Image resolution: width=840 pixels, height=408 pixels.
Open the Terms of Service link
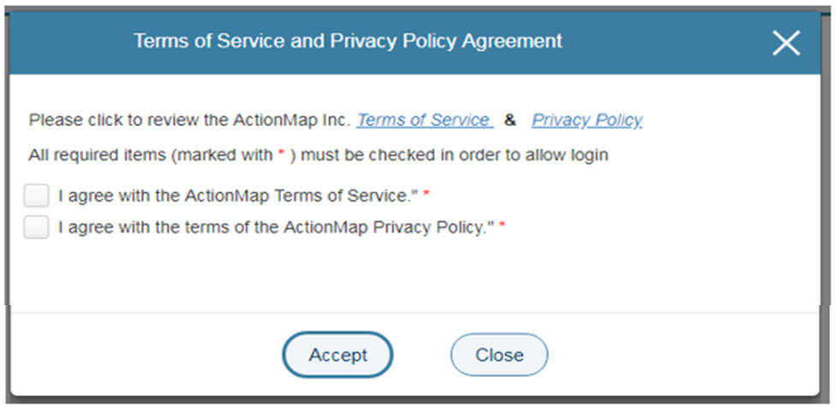tap(424, 120)
